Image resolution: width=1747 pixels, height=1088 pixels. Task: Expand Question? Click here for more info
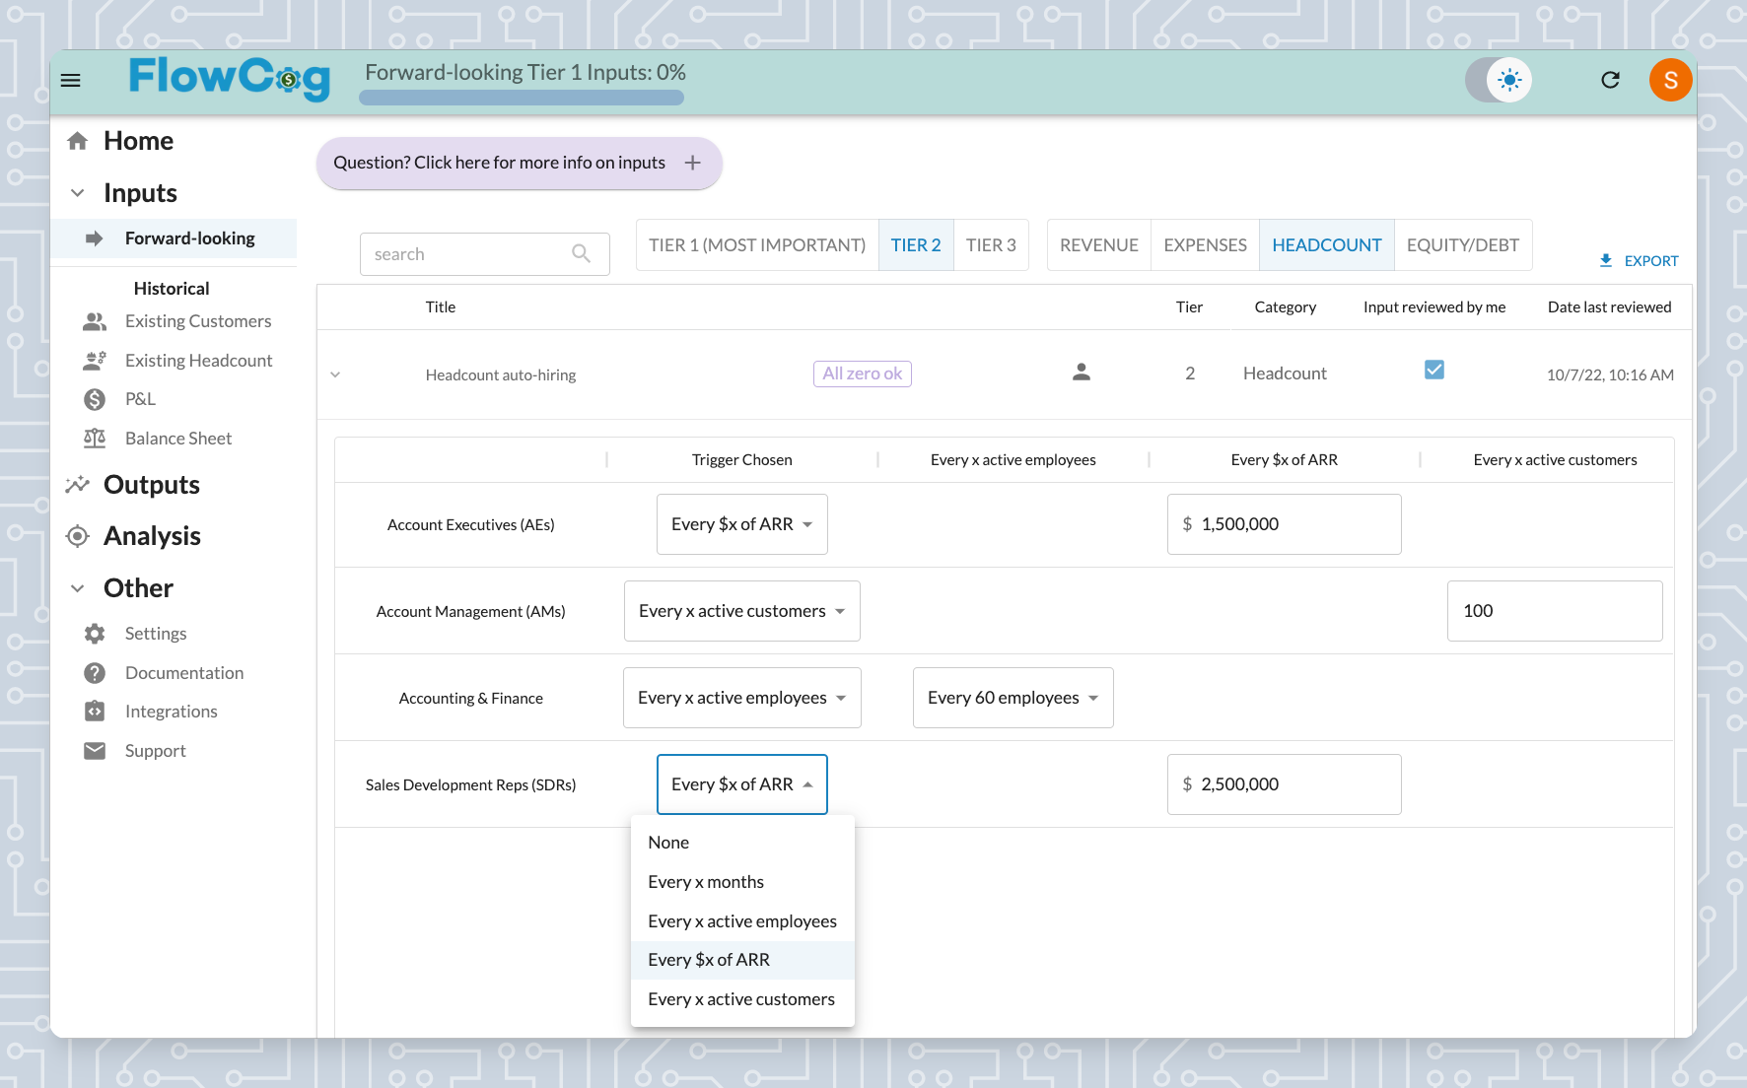point(519,163)
